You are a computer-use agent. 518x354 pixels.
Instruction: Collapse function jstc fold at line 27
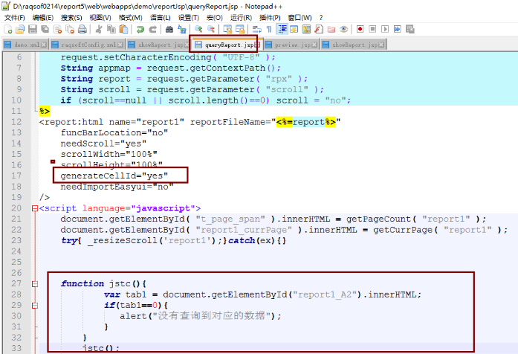pyautogui.click(x=35, y=284)
